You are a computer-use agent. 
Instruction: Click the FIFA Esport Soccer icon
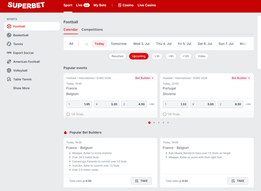point(9,53)
